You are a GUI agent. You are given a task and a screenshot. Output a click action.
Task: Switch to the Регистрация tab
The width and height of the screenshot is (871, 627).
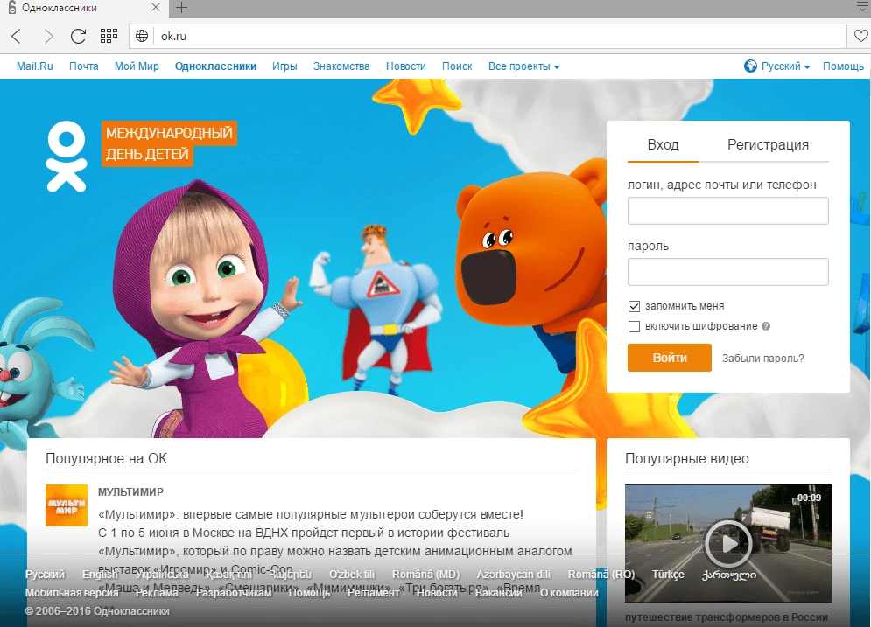[768, 145]
